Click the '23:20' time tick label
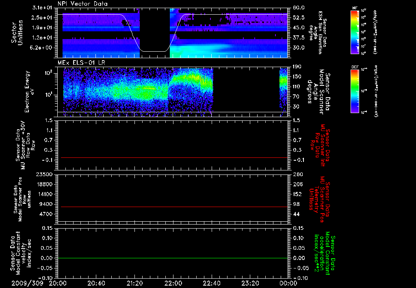The image size is (416, 288). tap(250, 284)
